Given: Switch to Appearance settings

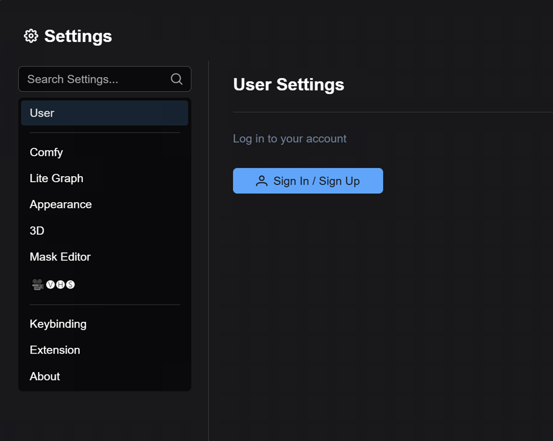Looking at the screenshot, I should (x=105, y=204).
